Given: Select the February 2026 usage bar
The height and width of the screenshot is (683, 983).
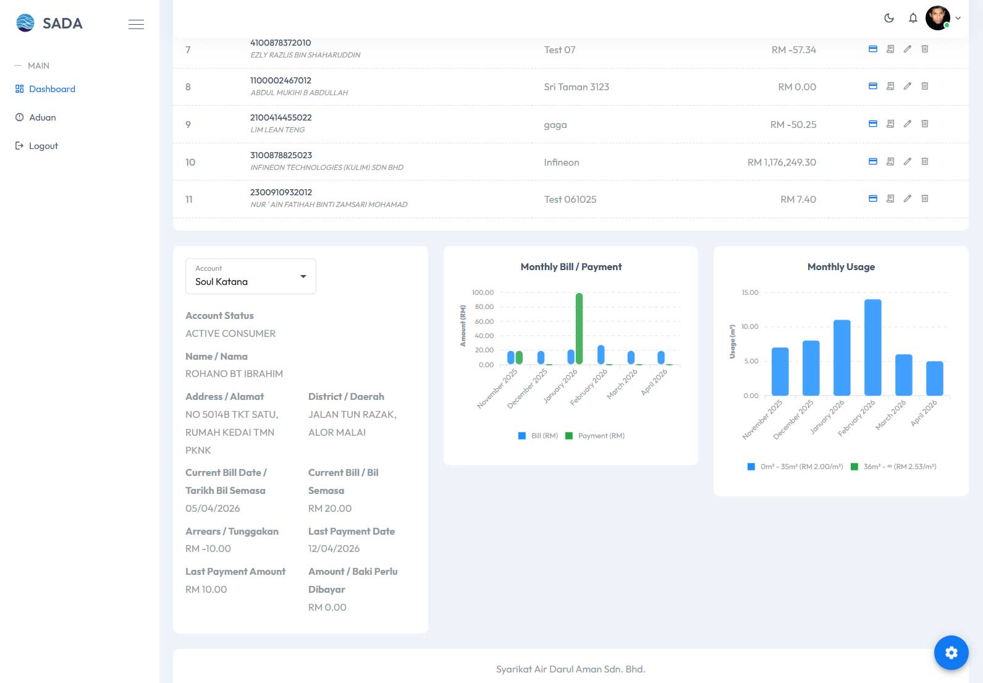Looking at the screenshot, I should (872, 347).
